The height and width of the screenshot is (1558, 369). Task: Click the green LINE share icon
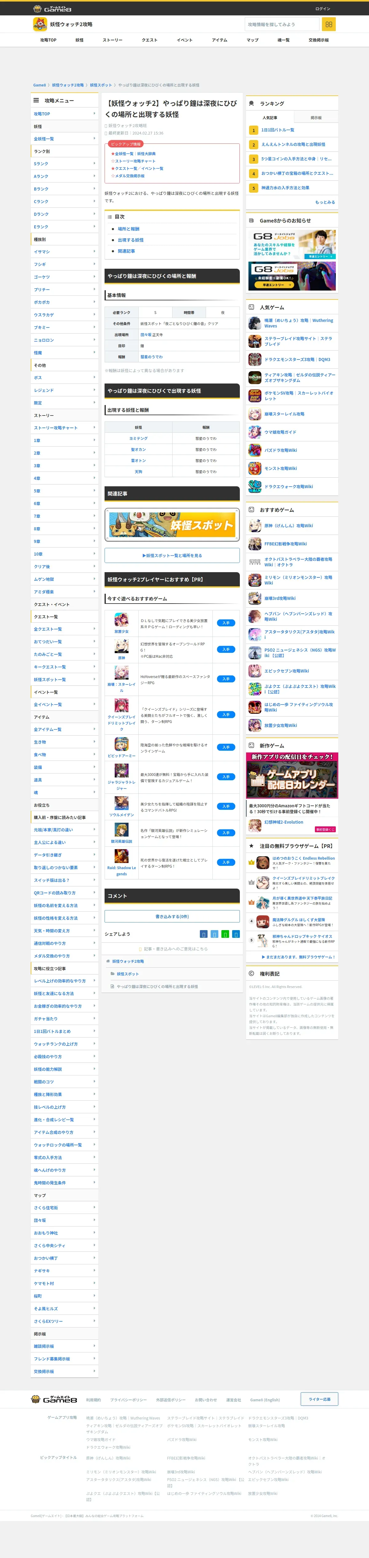(225, 934)
